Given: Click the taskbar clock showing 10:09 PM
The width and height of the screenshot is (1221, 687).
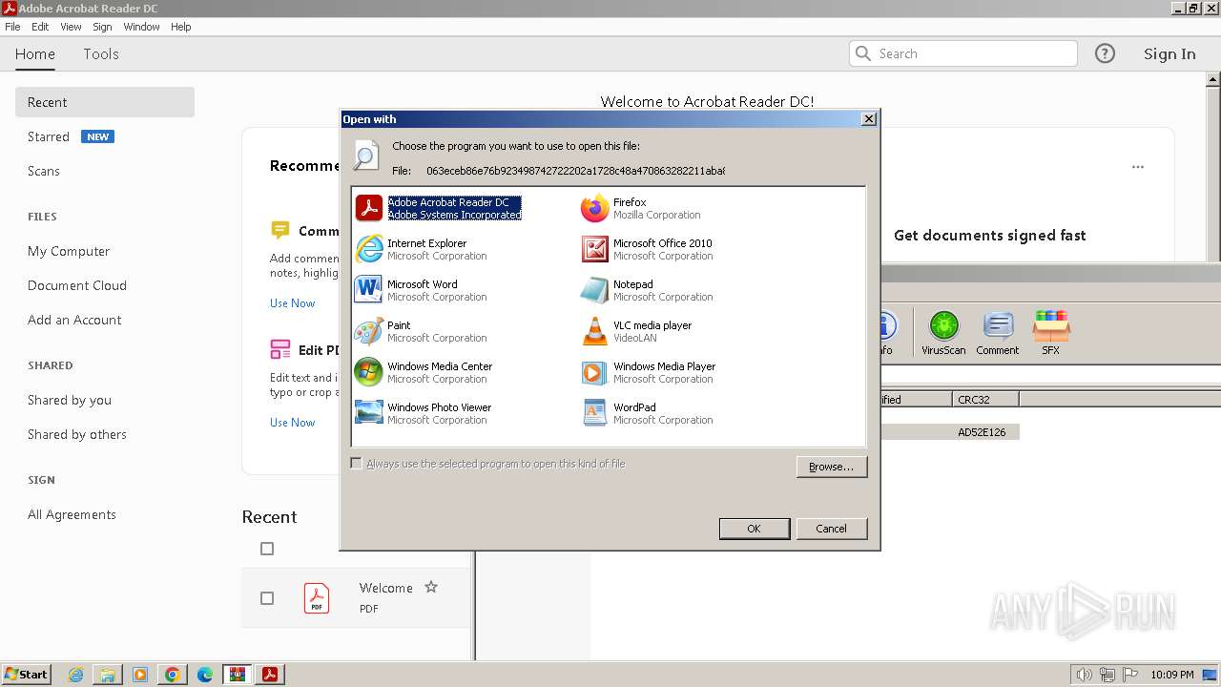Looking at the screenshot, I should [1171, 675].
